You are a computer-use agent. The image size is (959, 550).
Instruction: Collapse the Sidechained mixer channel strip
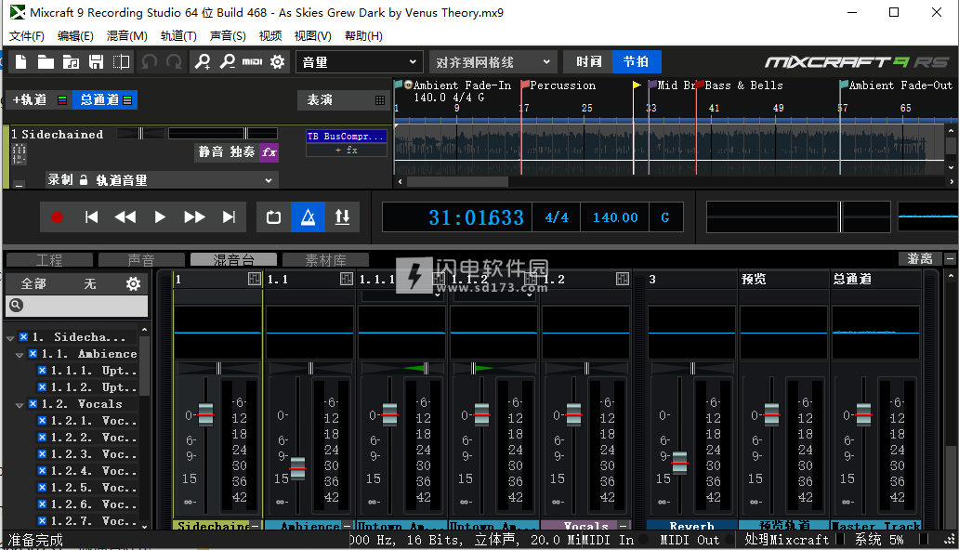click(255, 526)
